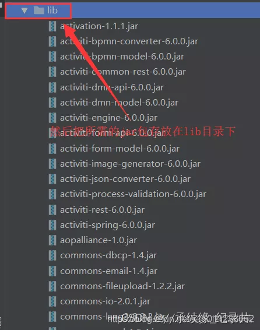Click jar icon beside activiti-bpmn-converter-6.0.0.jar
This screenshot has height=330, width=260.
[x=52, y=41]
